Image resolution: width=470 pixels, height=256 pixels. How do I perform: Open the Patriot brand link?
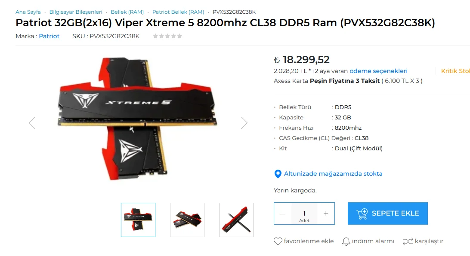click(49, 36)
